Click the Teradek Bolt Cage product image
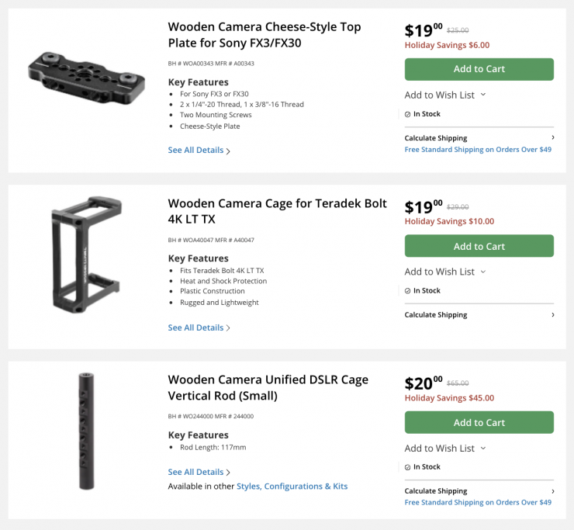 (85, 253)
